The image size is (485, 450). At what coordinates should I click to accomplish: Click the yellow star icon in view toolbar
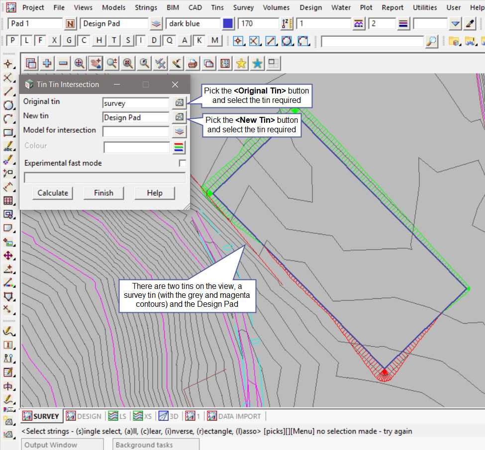[x=241, y=63]
